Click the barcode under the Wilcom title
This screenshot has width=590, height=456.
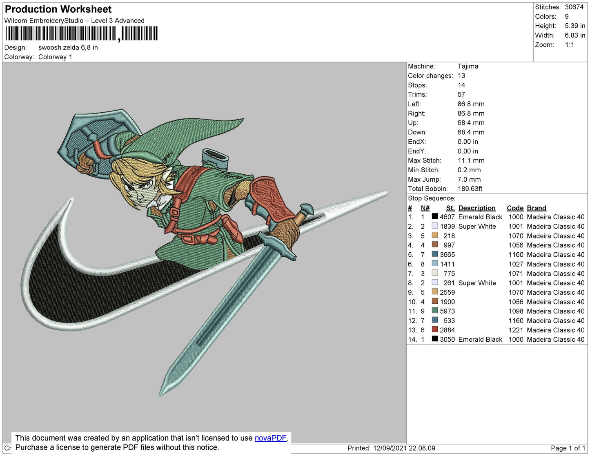pyautogui.click(x=82, y=34)
